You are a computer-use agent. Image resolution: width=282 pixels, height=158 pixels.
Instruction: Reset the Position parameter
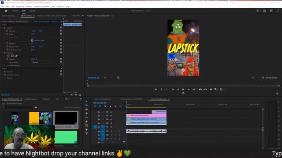61,31
